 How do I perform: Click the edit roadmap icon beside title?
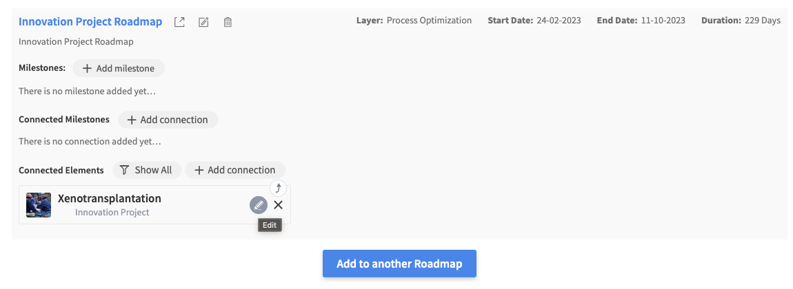point(203,22)
